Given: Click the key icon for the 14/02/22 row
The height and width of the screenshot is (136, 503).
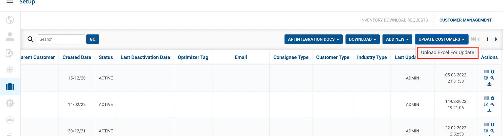Looking at the screenshot, I should coord(493,104).
